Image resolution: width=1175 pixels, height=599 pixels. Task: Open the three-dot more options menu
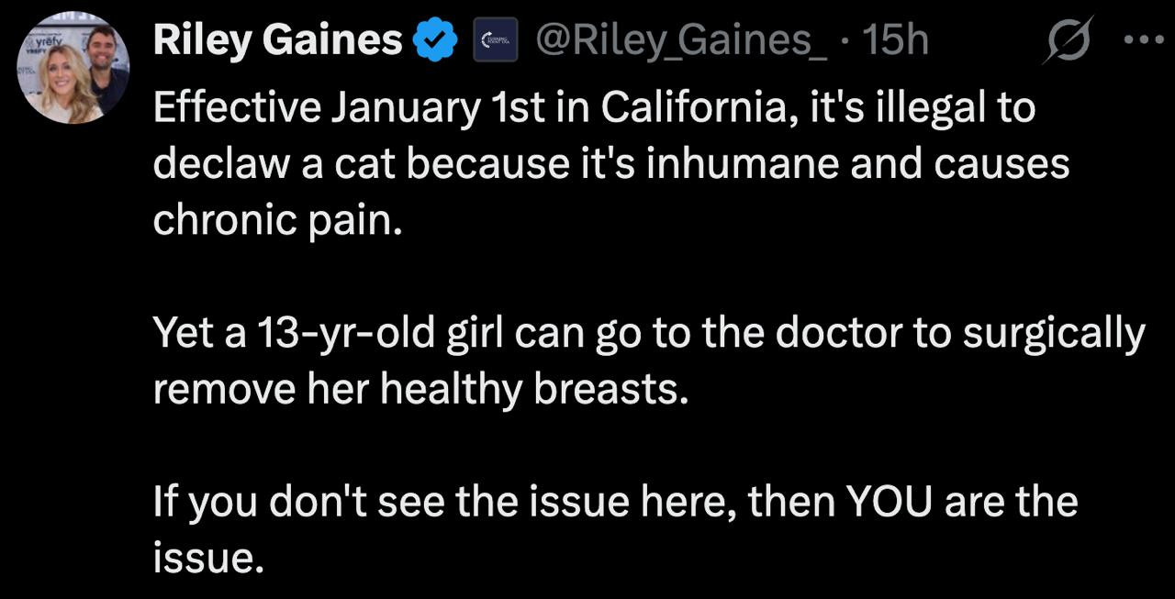[x=1143, y=42]
